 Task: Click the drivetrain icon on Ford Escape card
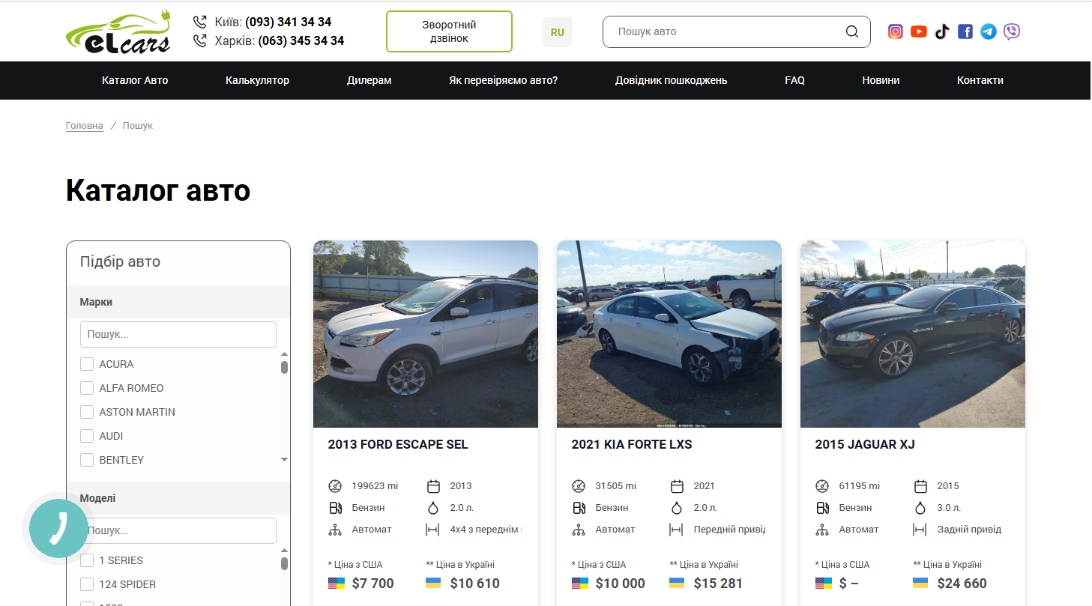pyautogui.click(x=432, y=530)
